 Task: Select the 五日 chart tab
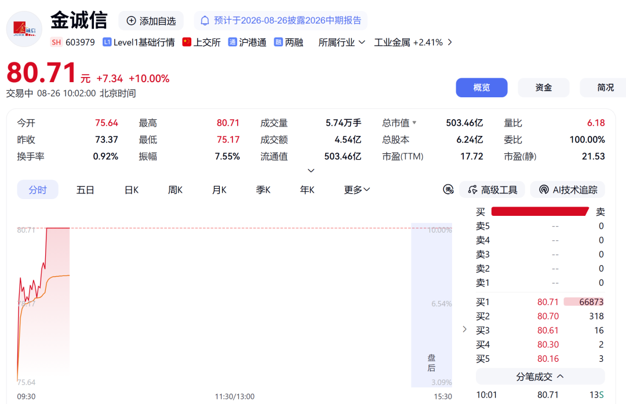85,190
